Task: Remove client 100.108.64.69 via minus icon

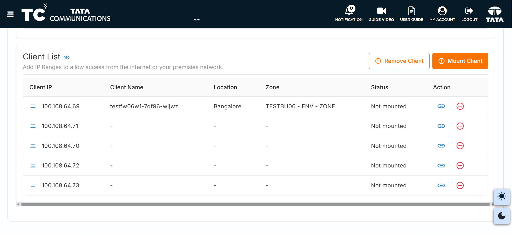Action: [x=460, y=106]
